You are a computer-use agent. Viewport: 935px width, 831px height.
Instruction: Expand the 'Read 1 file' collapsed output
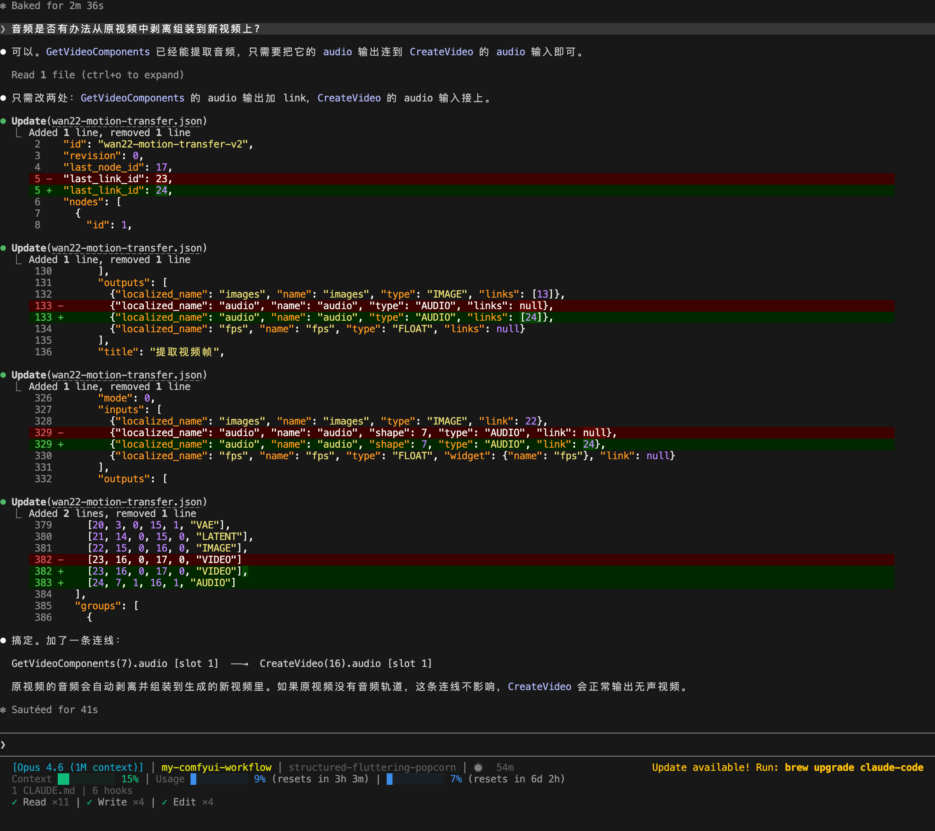pos(97,75)
